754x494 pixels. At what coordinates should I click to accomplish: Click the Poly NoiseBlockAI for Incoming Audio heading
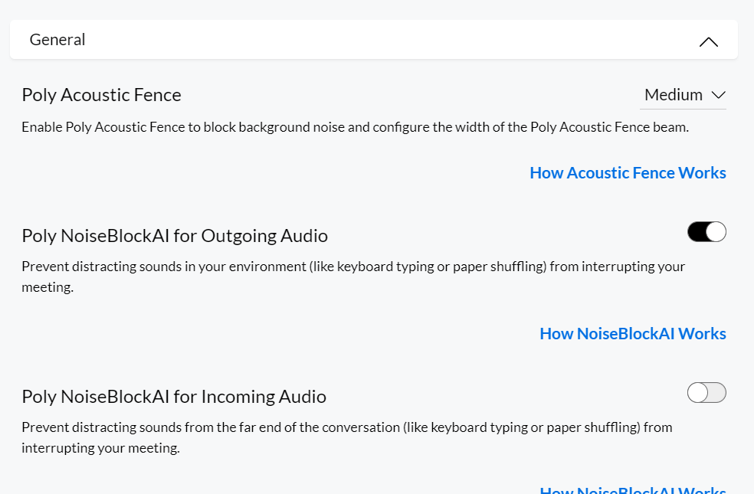[174, 397]
